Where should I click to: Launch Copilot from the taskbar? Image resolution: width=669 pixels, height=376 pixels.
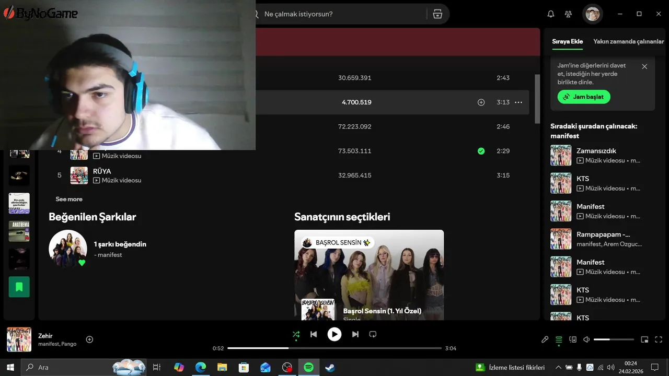179,367
